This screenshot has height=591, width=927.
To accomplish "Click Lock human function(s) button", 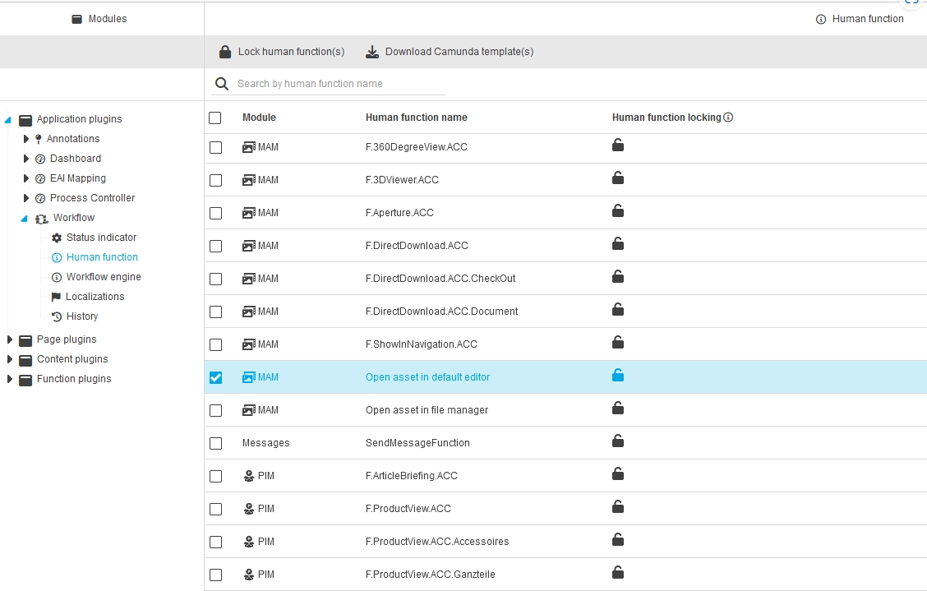I will (281, 52).
